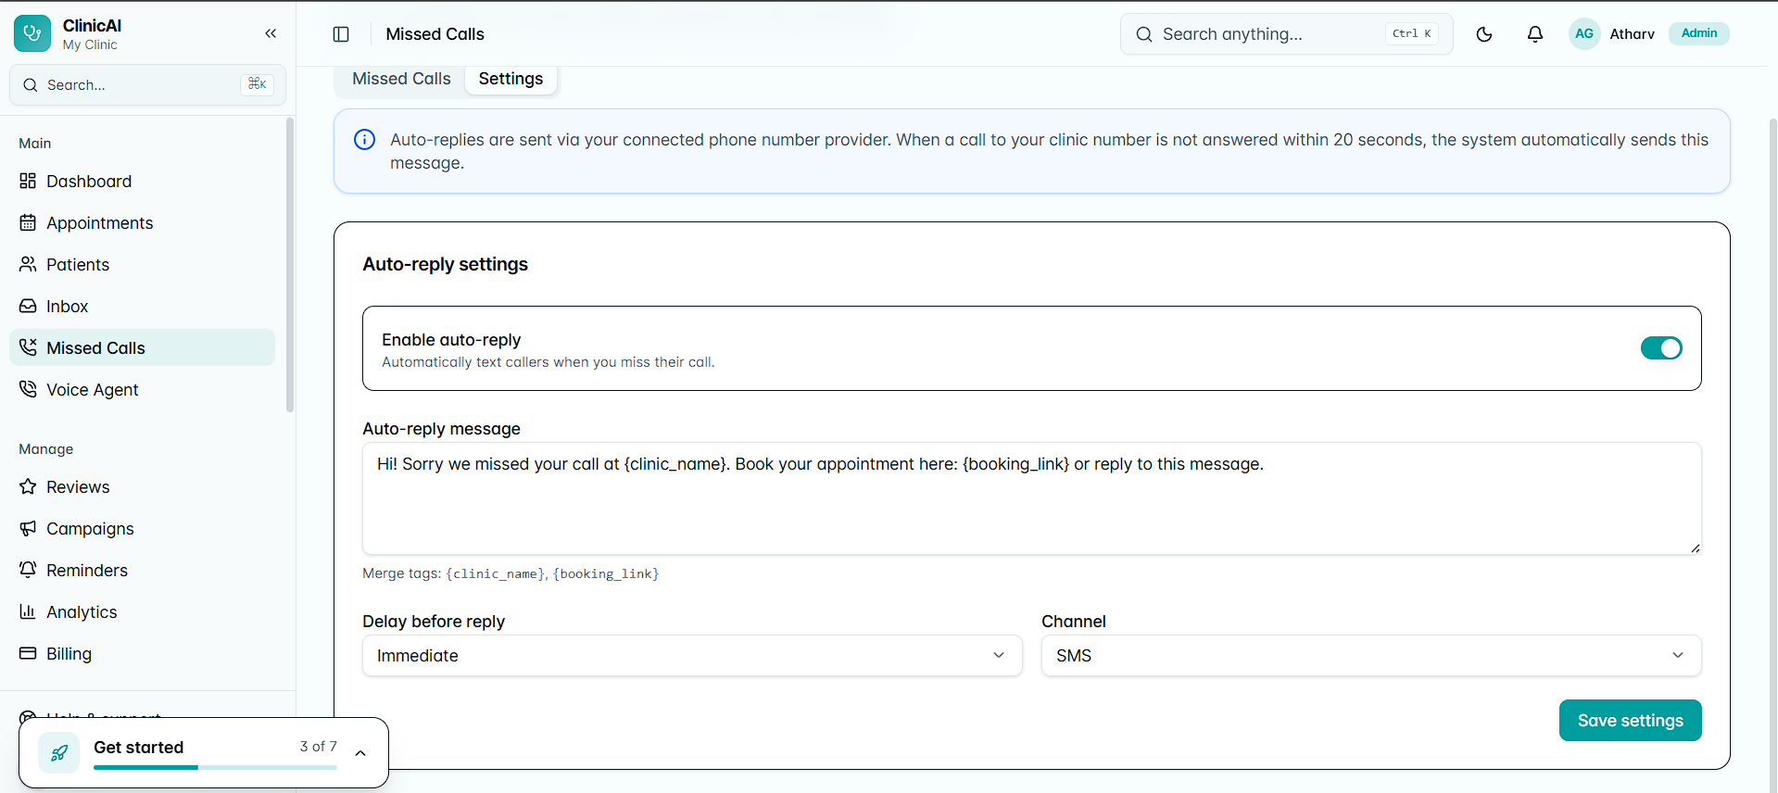Click the Reviews label in sidebar

[78, 487]
